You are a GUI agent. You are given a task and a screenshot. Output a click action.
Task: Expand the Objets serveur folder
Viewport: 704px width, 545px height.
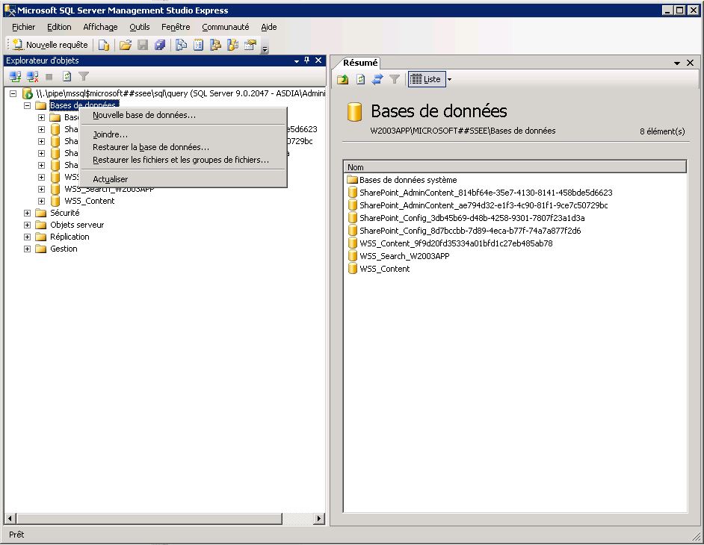pos(28,225)
